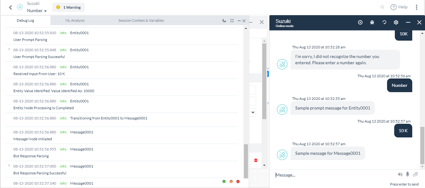Select 'Transitioning from Entity0001 to Message0001' log entry
Viewport: 425px width, 188px height.
point(109,118)
